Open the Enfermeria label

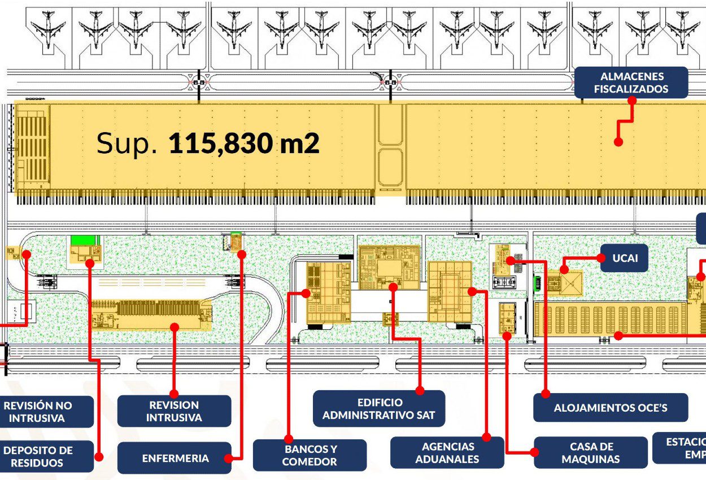174,458
